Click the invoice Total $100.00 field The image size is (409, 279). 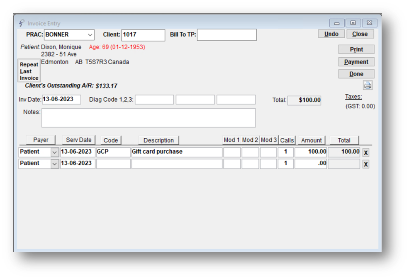(304, 100)
